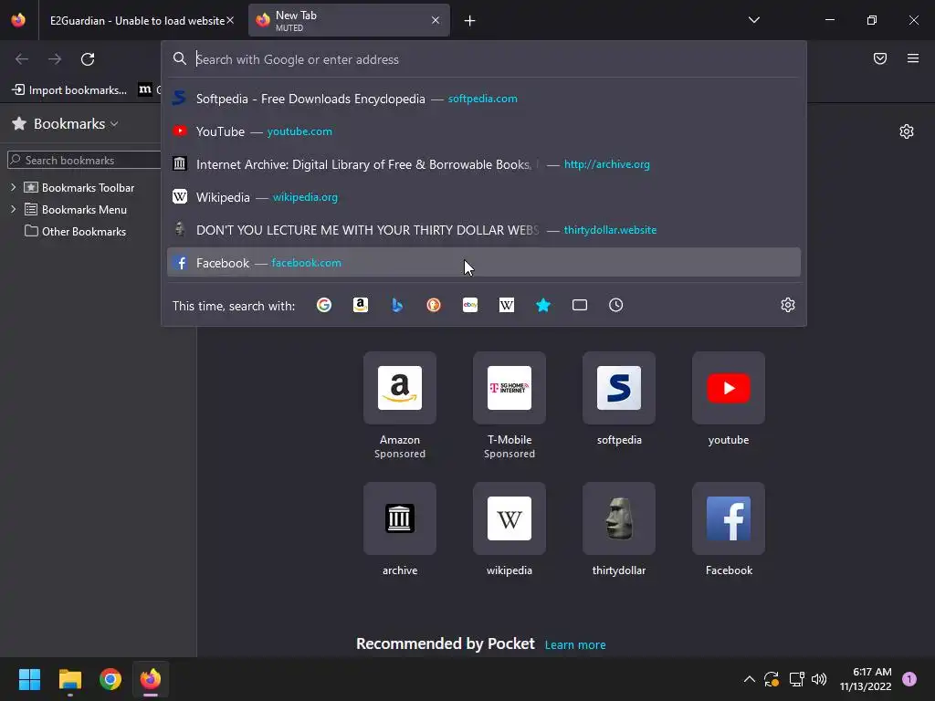
Task: Open search settings gear in dropdown
Action: point(788,305)
